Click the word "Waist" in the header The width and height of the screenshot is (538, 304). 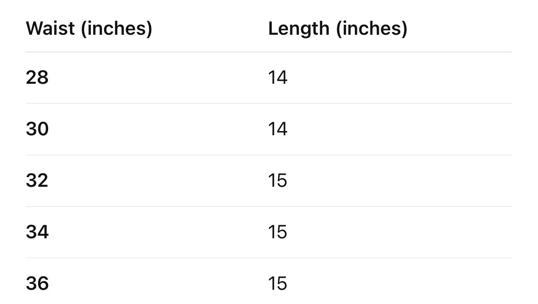[50, 28]
